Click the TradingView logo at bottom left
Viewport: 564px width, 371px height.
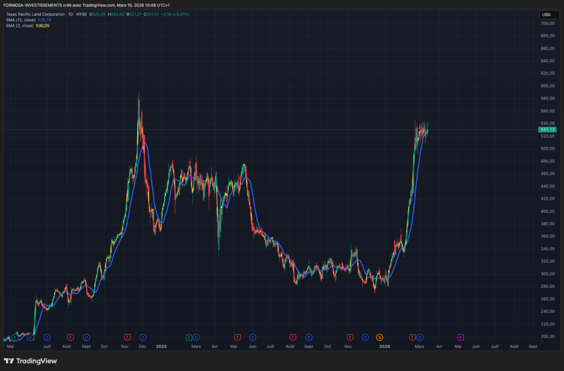[30, 361]
